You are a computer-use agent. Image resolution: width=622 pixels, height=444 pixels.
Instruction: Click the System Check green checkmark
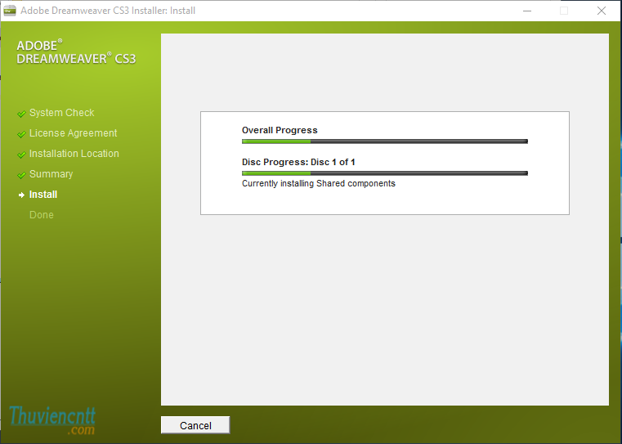click(21, 114)
